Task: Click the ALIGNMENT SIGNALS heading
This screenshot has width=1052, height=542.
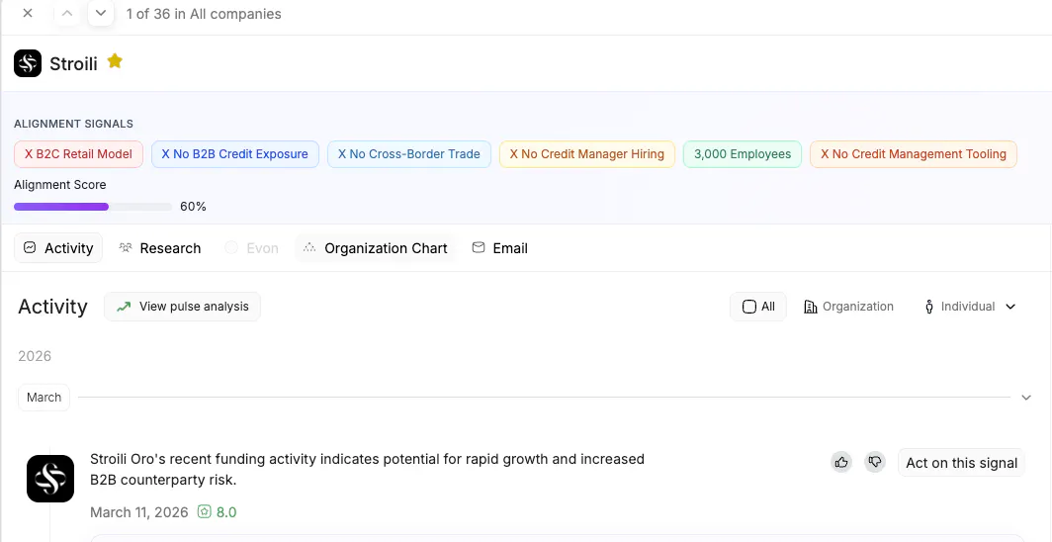Action: tap(74, 124)
